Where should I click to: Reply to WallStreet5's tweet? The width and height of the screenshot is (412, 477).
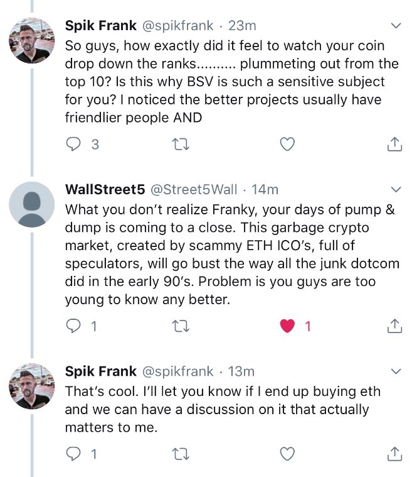74,326
